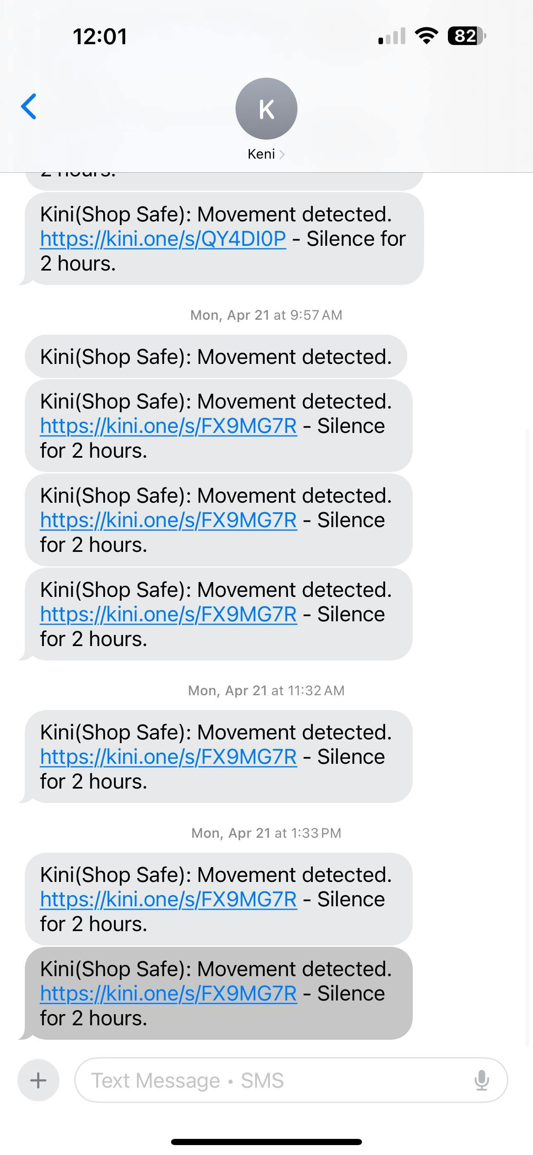The image size is (533, 1155).
Task: Tap the "Mon, Apr 21 at 1:33 PM" timestamp
Action: [266, 833]
